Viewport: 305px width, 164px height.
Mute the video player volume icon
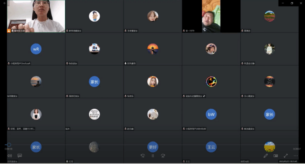(10, 156)
